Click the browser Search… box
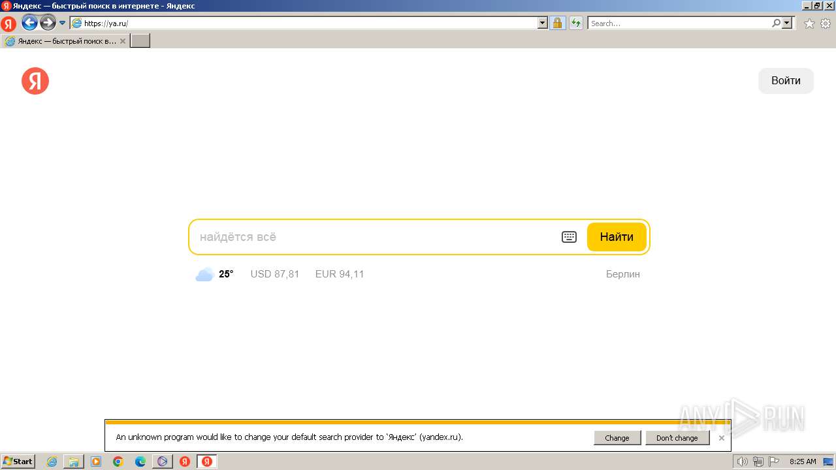 pos(679,23)
